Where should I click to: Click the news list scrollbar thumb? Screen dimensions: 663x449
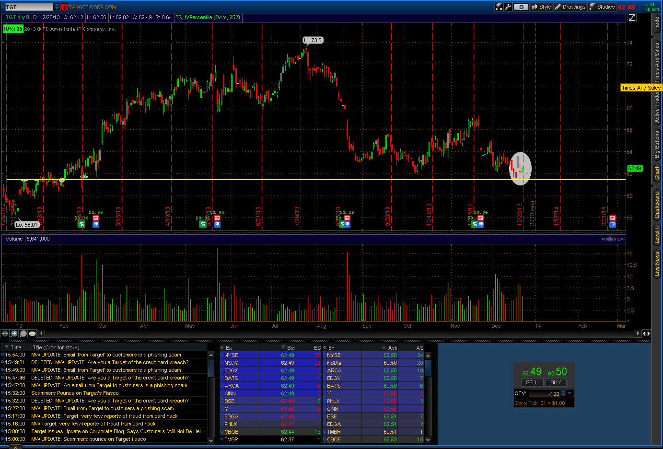[x=211, y=368]
